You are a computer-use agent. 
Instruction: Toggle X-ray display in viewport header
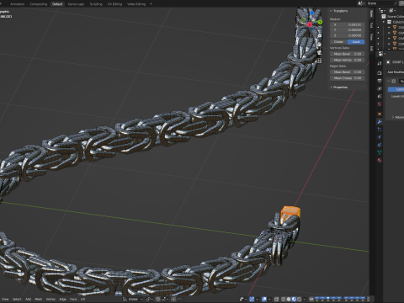tap(276, 299)
